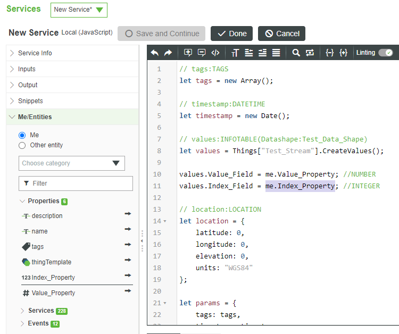
Task: Select the Me radio button
Action: pos(22,135)
